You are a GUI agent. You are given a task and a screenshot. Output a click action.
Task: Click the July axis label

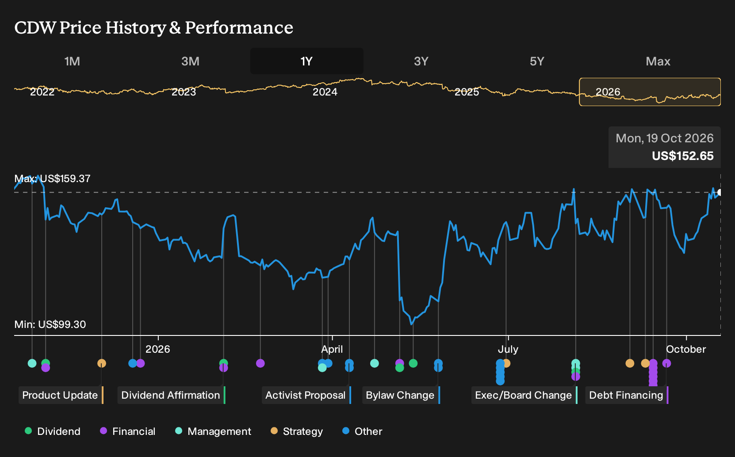click(508, 349)
